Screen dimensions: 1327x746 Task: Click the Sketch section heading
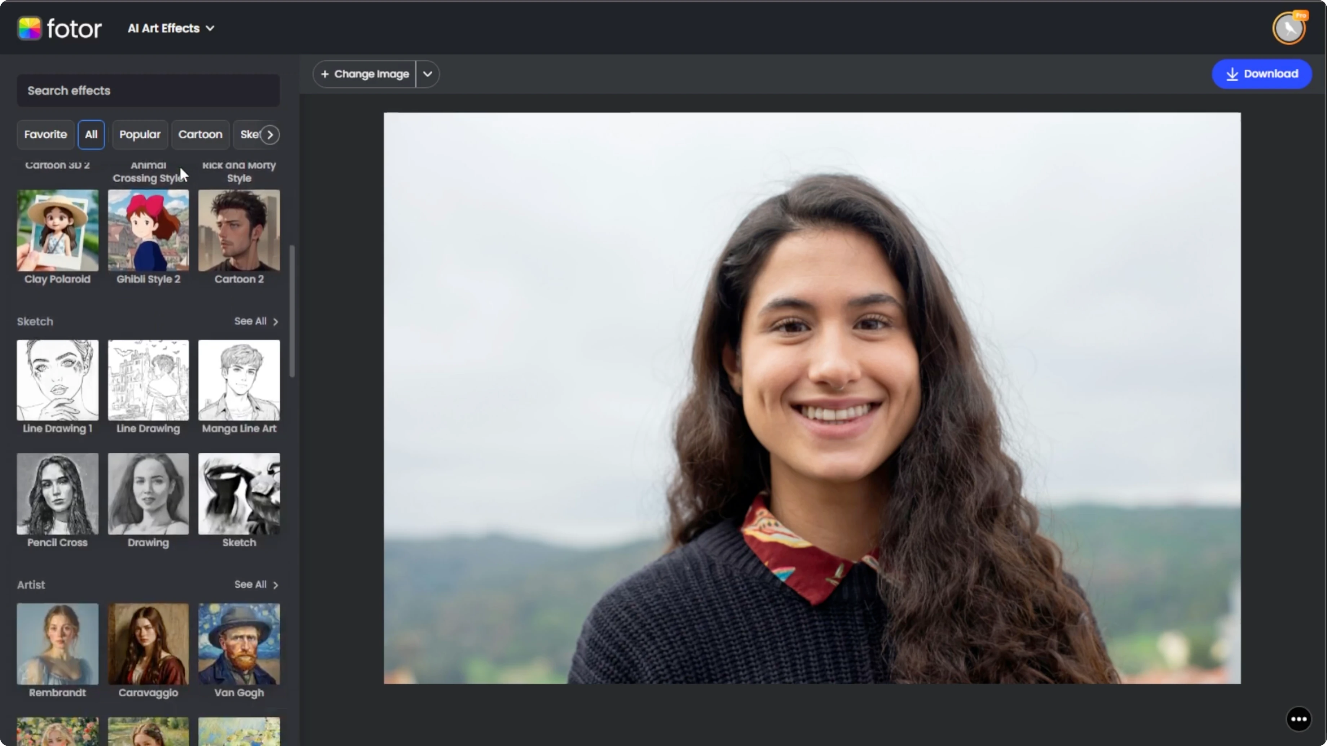coord(35,322)
